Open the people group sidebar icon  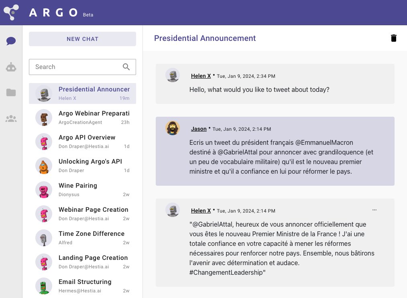(x=11, y=119)
